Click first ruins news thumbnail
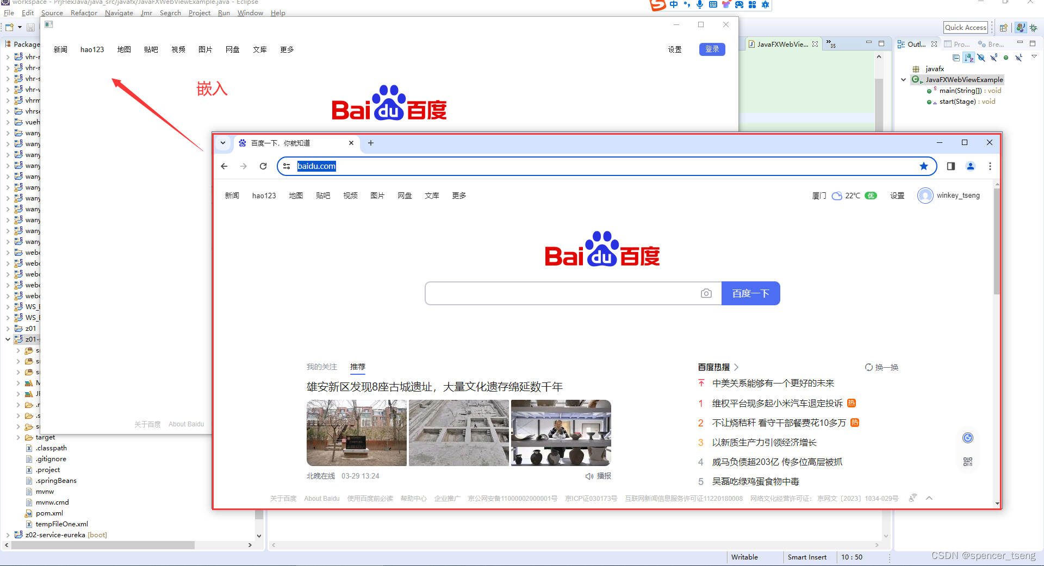The image size is (1044, 566). (x=357, y=433)
